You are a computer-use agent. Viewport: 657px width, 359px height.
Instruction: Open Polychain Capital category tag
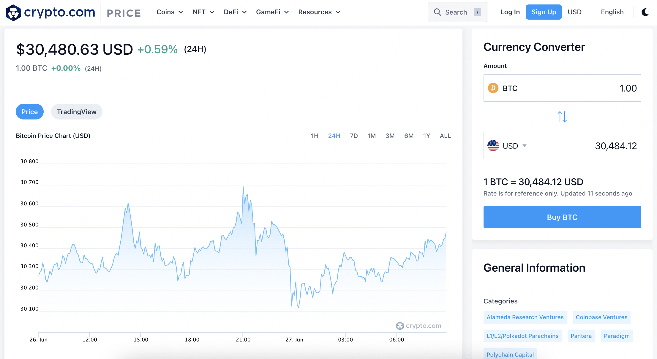point(510,354)
